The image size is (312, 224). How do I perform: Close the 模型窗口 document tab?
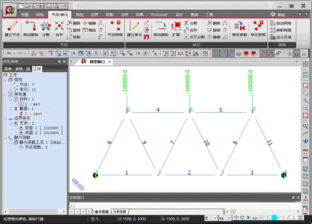(x=109, y=62)
